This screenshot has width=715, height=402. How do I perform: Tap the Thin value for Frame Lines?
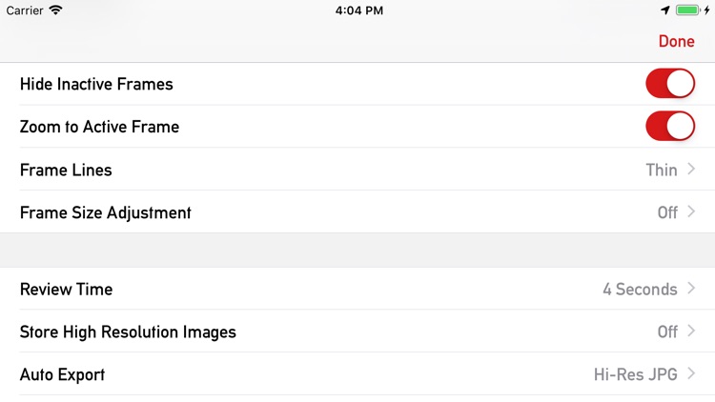(x=662, y=170)
